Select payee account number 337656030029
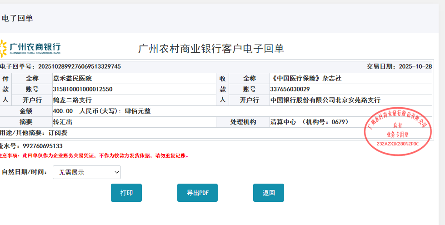Image resolution: width=445 pixels, height=225 pixels. (x=290, y=89)
